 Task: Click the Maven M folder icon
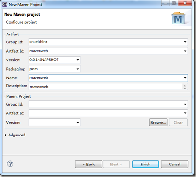(178, 18)
